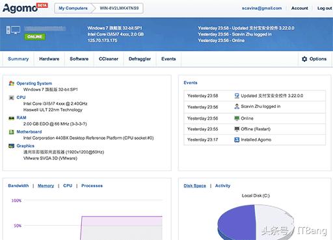Click 'VMware SVGA 3D (VMware)' text
This screenshot has height=240, width=333.
pos(50,158)
